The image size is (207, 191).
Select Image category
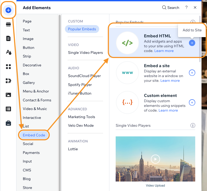(28, 39)
